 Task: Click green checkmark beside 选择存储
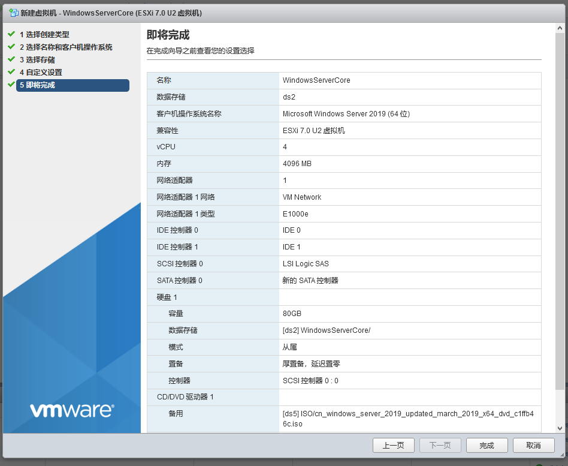(x=11, y=59)
